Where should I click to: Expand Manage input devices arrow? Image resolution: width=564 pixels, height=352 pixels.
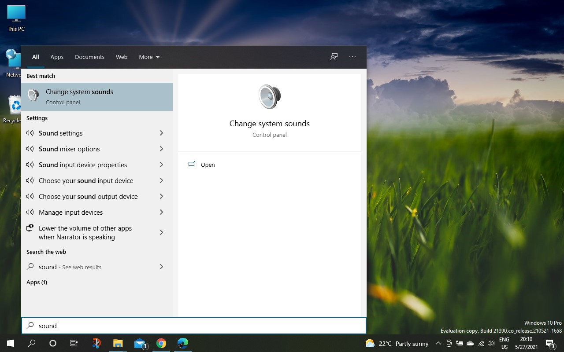(x=161, y=212)
